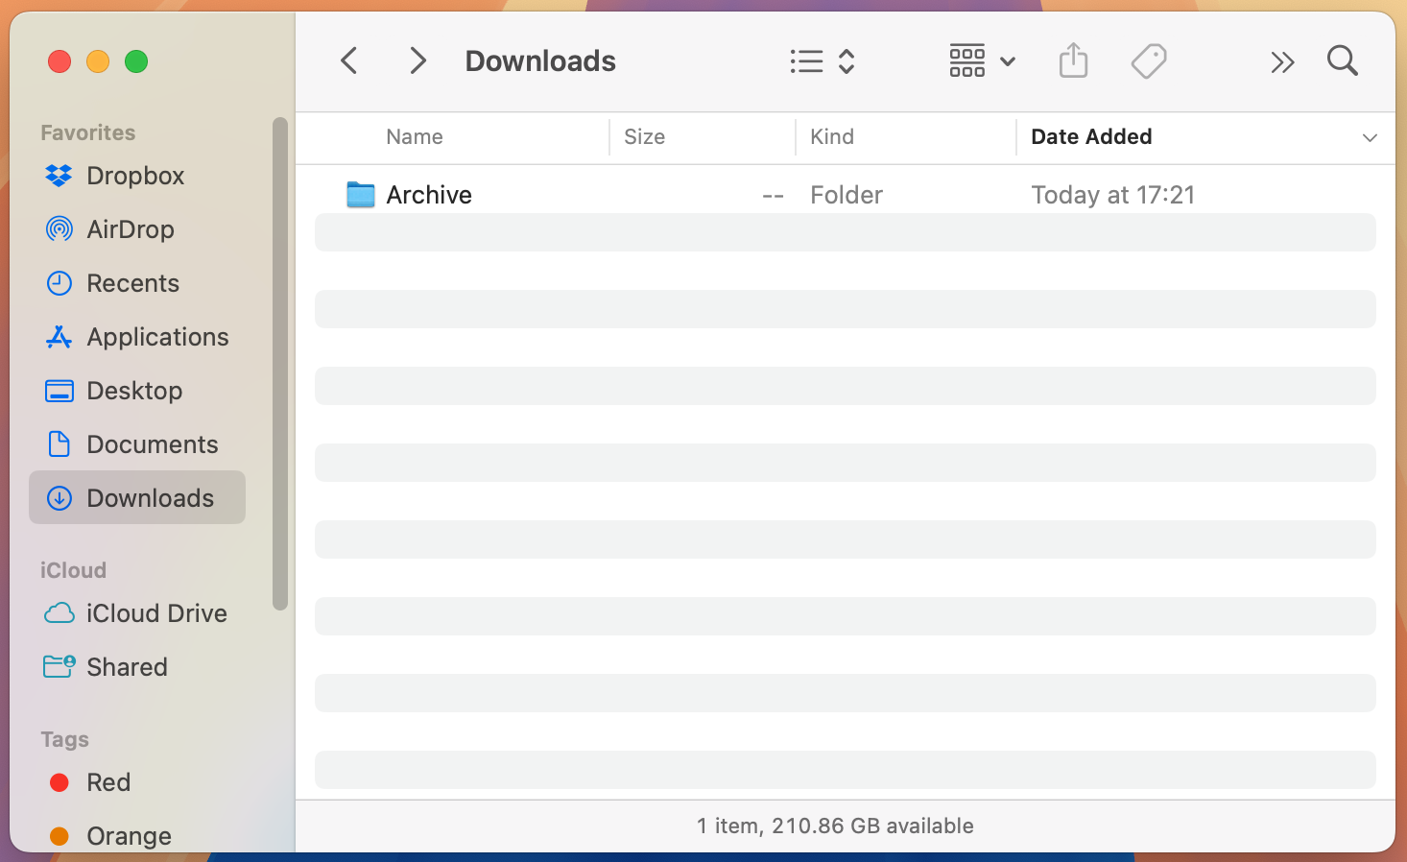The width and height of the screenshot is (1407, 862).
Task: Show more toolbar items chevron
Action: [x=1281, y=62]
